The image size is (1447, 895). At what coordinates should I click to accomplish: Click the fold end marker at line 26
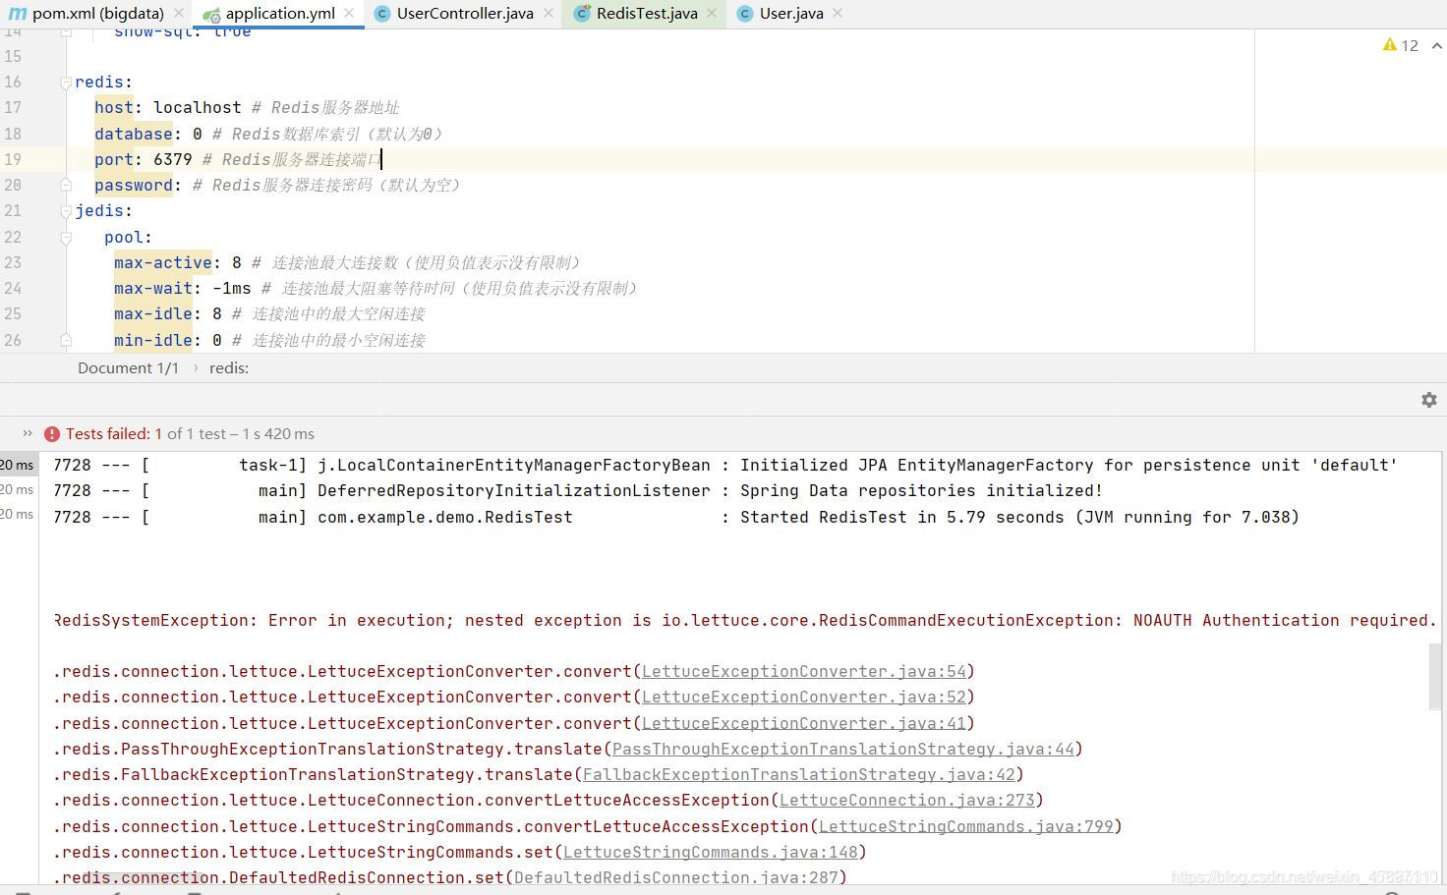[66, 340]
